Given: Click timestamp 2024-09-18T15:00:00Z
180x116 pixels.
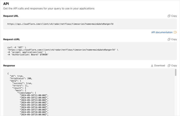Looking at the screenshot, I should click(34, 105).
